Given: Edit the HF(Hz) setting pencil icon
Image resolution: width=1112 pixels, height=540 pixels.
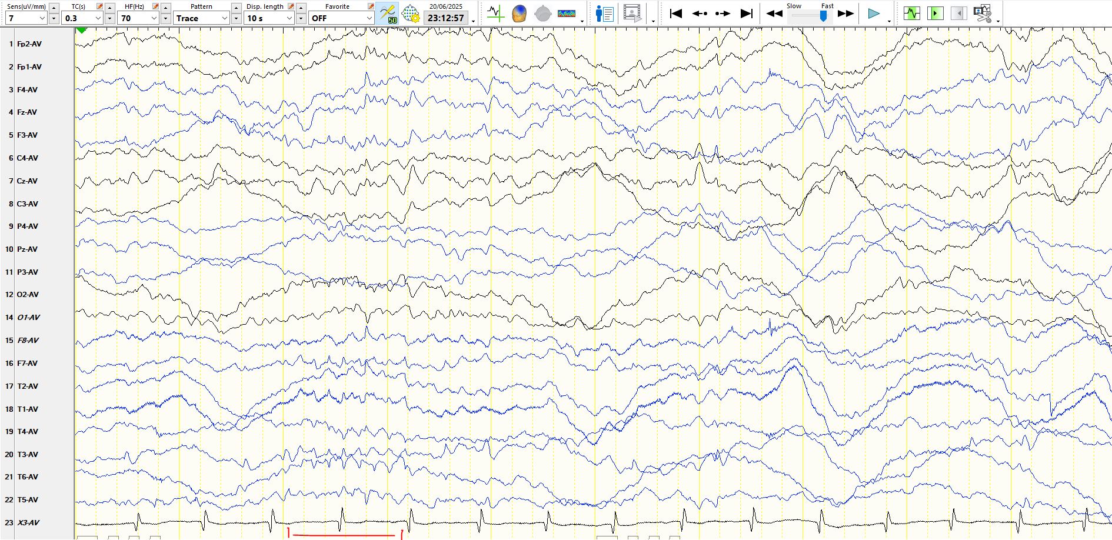Looking at the screenshot, I should [x=155, y=6].
